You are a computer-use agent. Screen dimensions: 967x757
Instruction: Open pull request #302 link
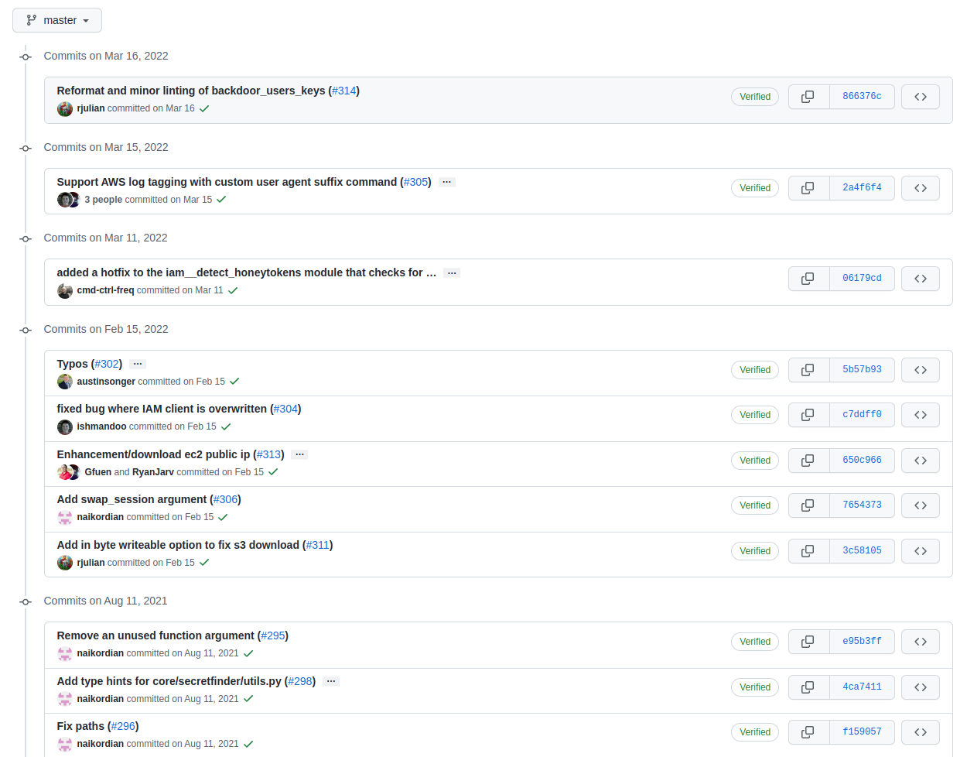[x=107, y=364]
